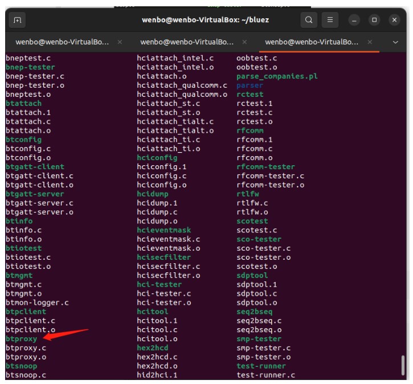This screenshot has width=413, height=384.
Task: Click the test-runner executable name
Action: 261,366
